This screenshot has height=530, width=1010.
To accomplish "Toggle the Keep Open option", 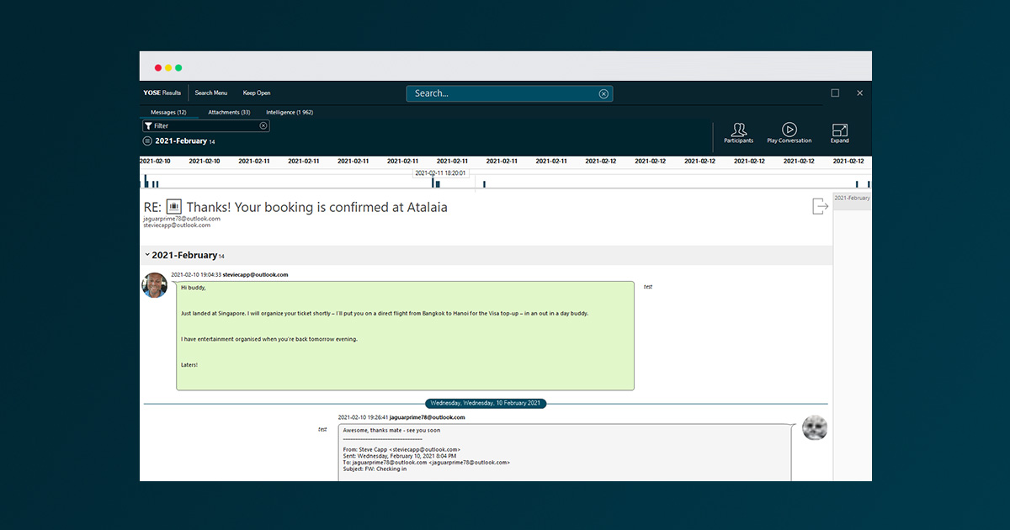I will (x=257, y=93).
